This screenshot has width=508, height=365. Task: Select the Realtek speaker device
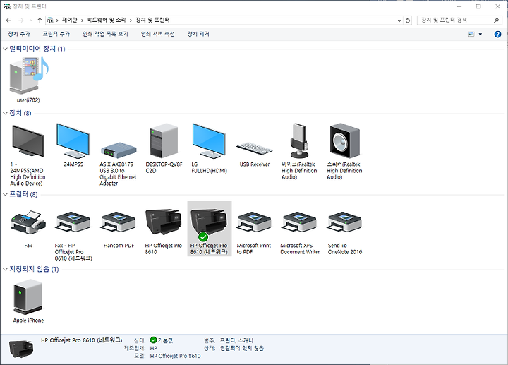coord(344,140)
